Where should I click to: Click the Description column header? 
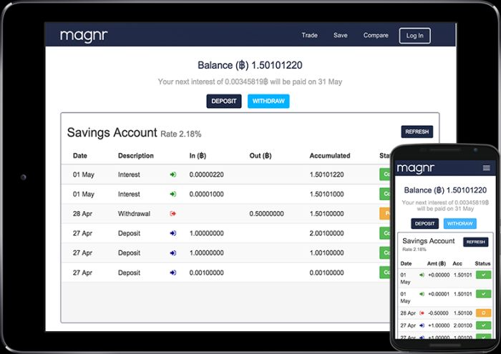coord(136,156)
